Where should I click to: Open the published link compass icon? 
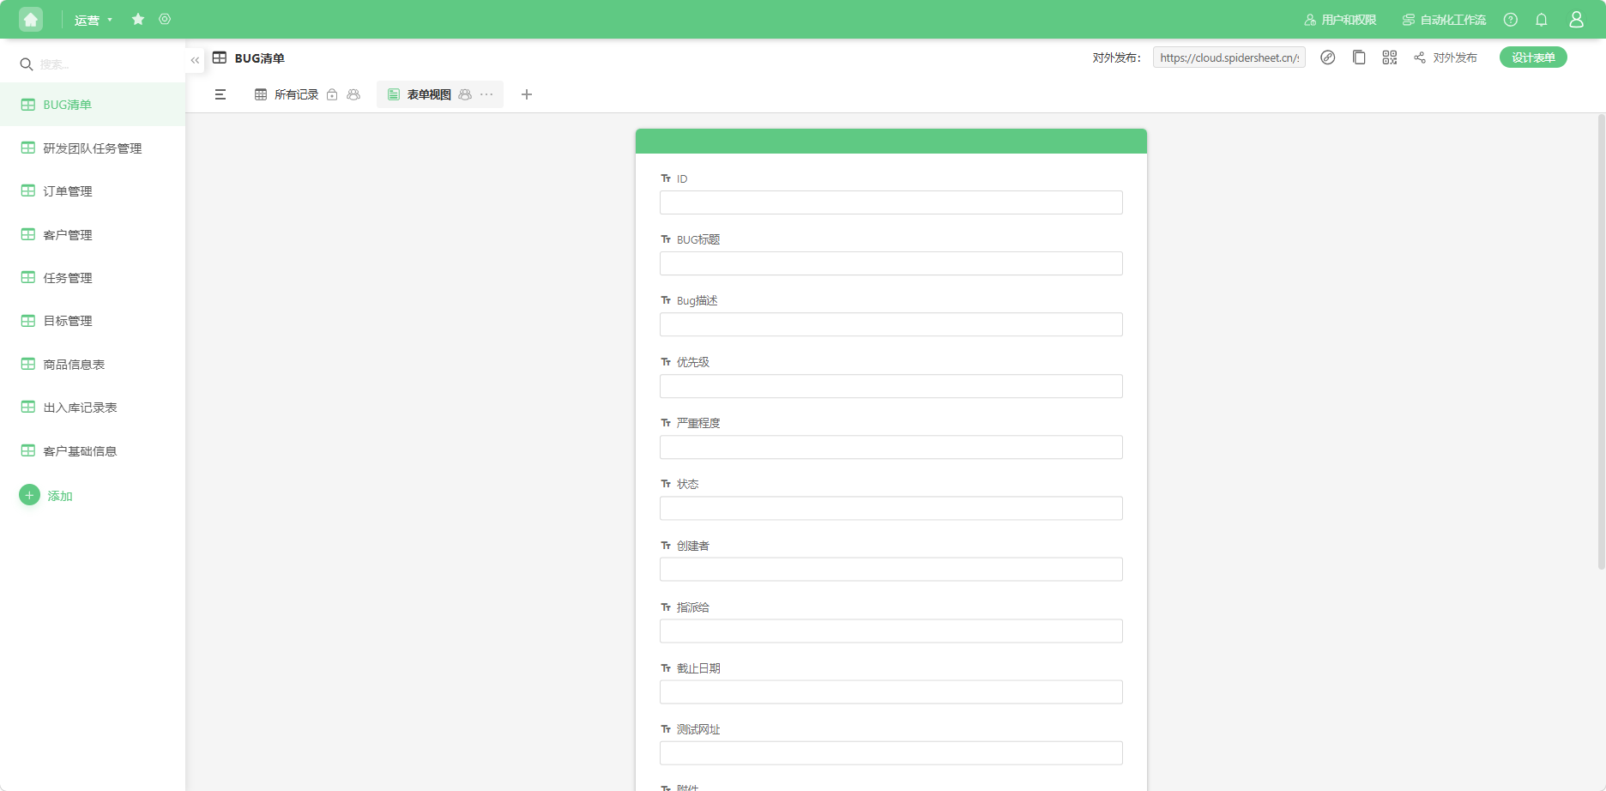tap(1328, 57)
